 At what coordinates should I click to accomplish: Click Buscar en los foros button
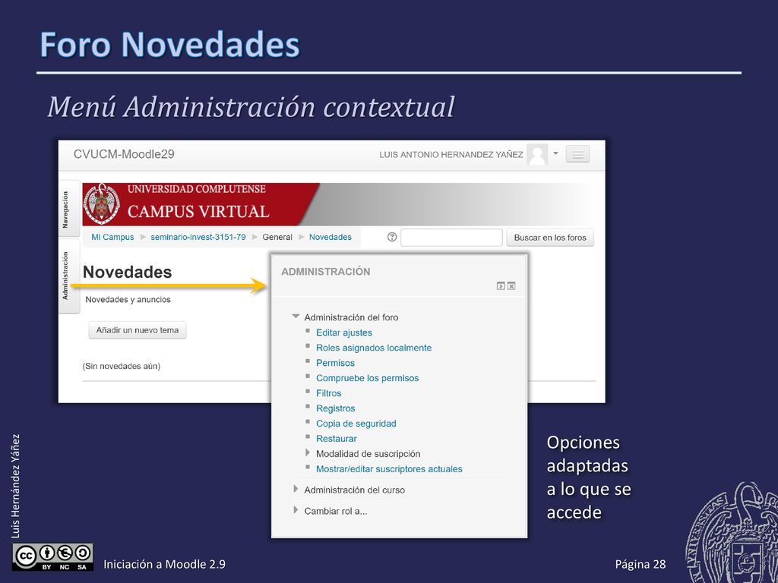click(550, 238)
